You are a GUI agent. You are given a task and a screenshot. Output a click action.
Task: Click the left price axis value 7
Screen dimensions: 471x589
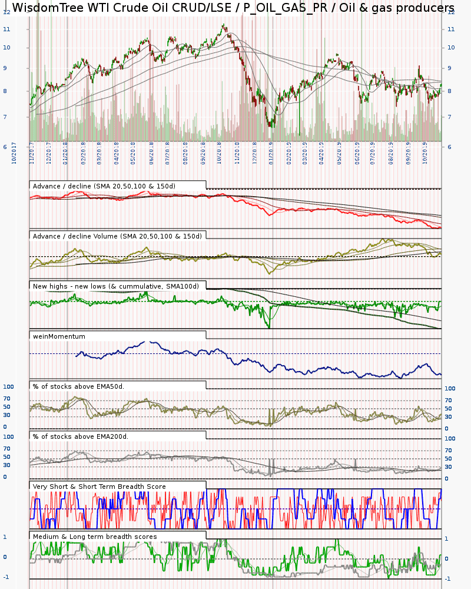(5, 117)
